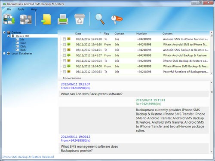Click message icon on the 19:44:21 row
The width and height of the screenshot is (215, 161).
[x=69, y=50]
